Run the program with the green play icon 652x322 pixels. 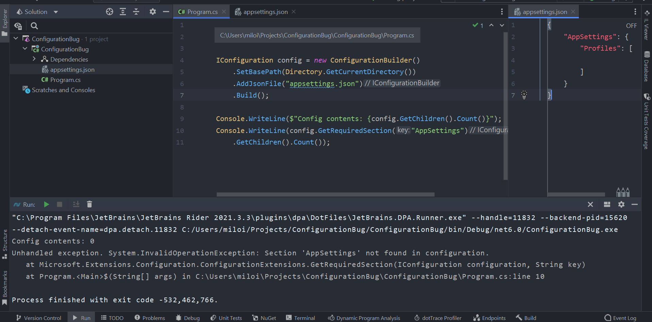[46, 204]
